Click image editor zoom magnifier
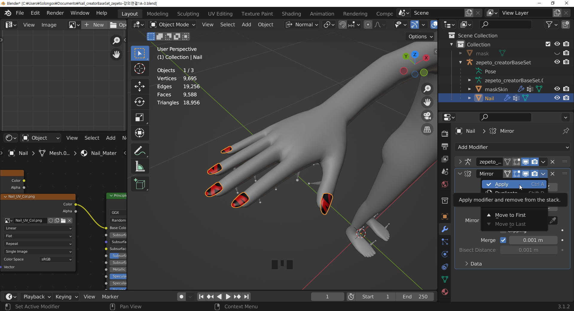Screen dimensions: 574x311 116,41
